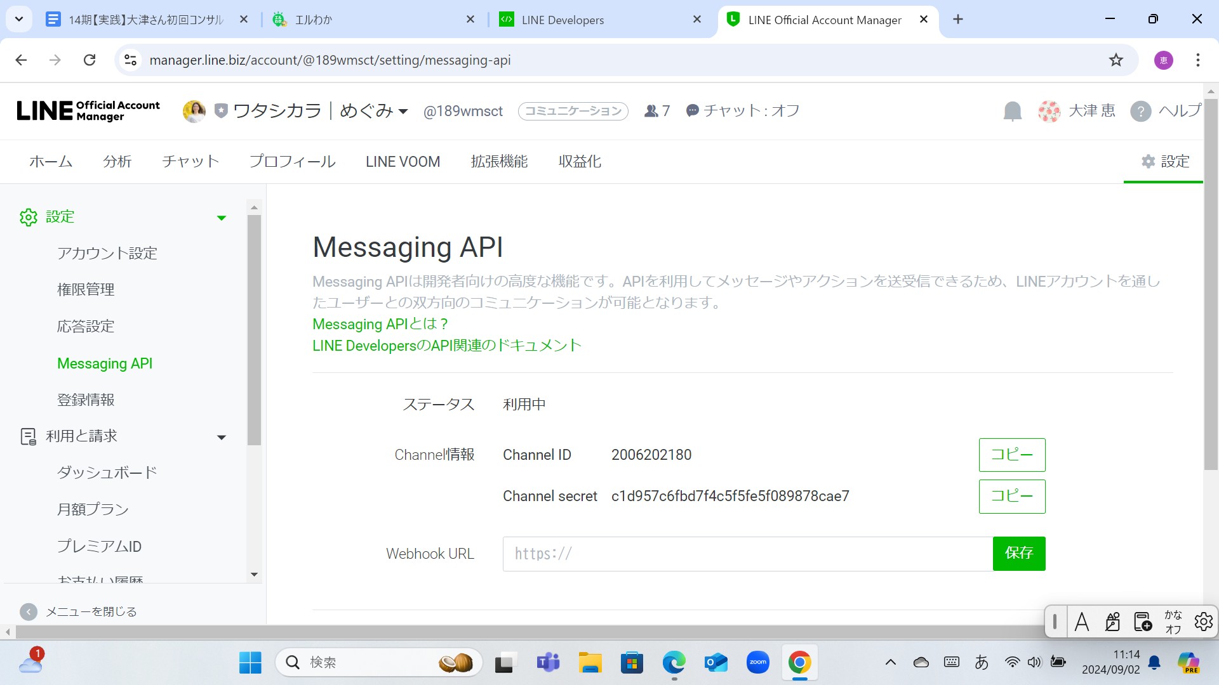Switch to the 拡張機能 tab

click(499, 162)
